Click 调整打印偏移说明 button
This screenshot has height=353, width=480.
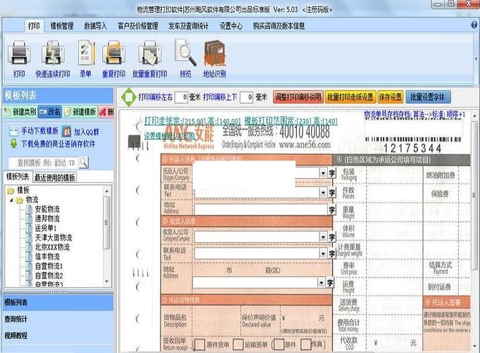(298, 97)
